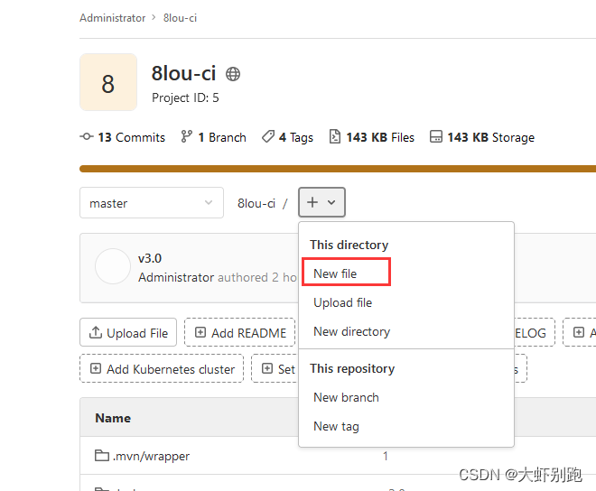The width and height of the screenshot is (596, 491).
Task: Select New directory menu option
Action: pos(351,331)
